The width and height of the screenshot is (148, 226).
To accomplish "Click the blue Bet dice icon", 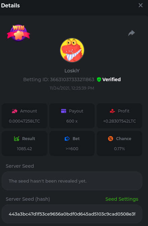I will [x=67, y=139].
